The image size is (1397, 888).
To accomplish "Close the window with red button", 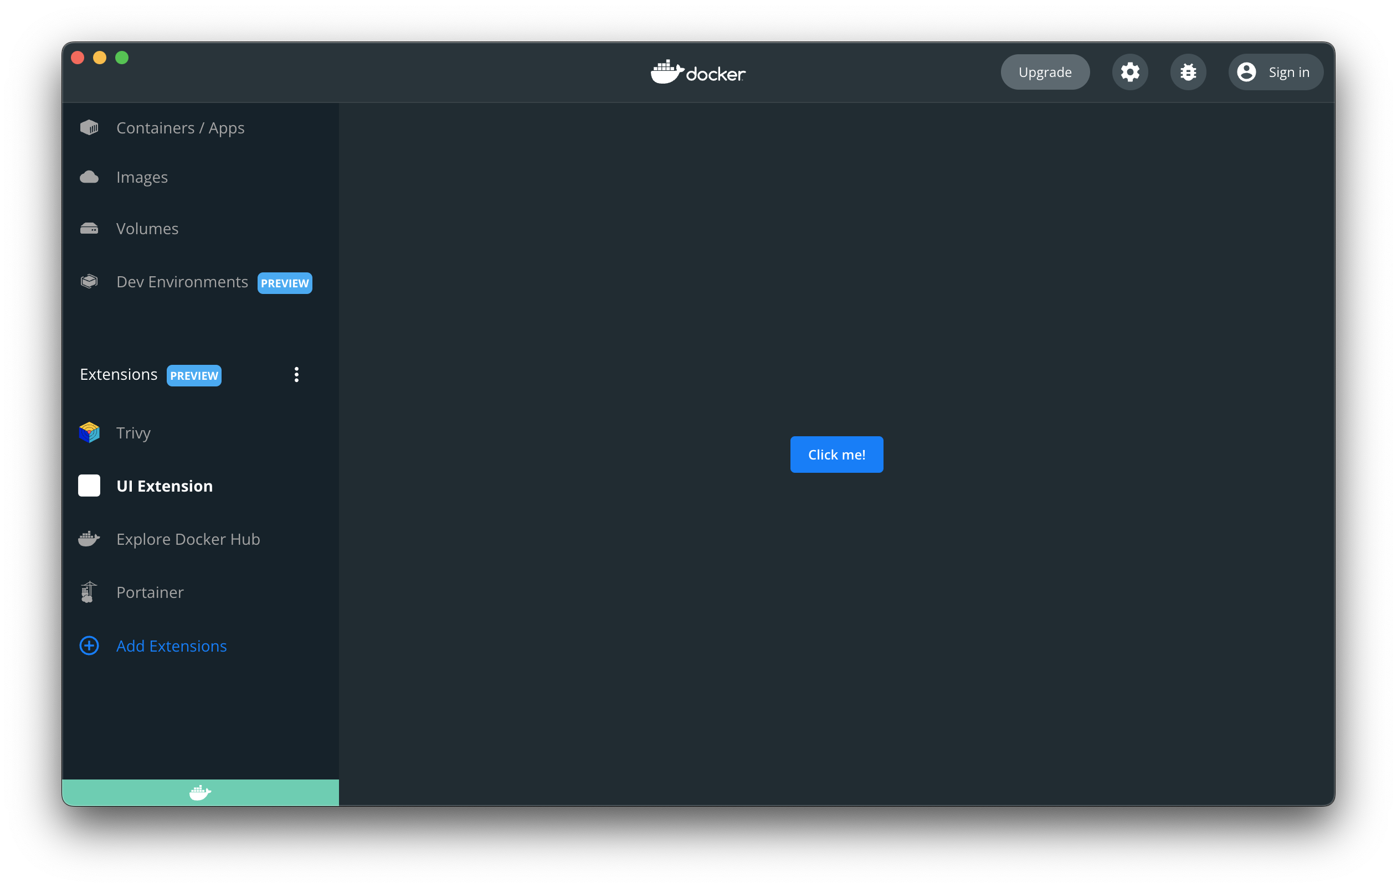I will point(78,58).
